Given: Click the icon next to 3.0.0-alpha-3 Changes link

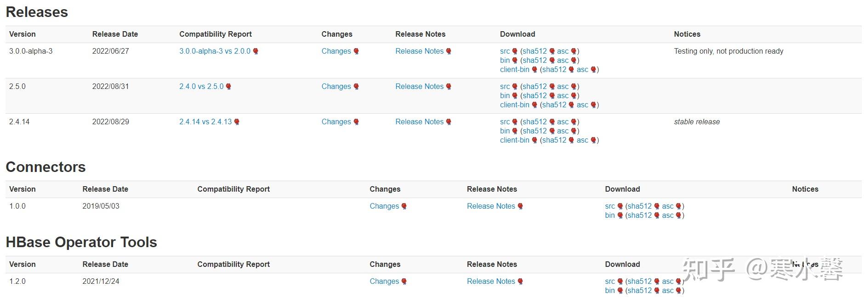Looking at the screenshot, I should pos(356,51).
